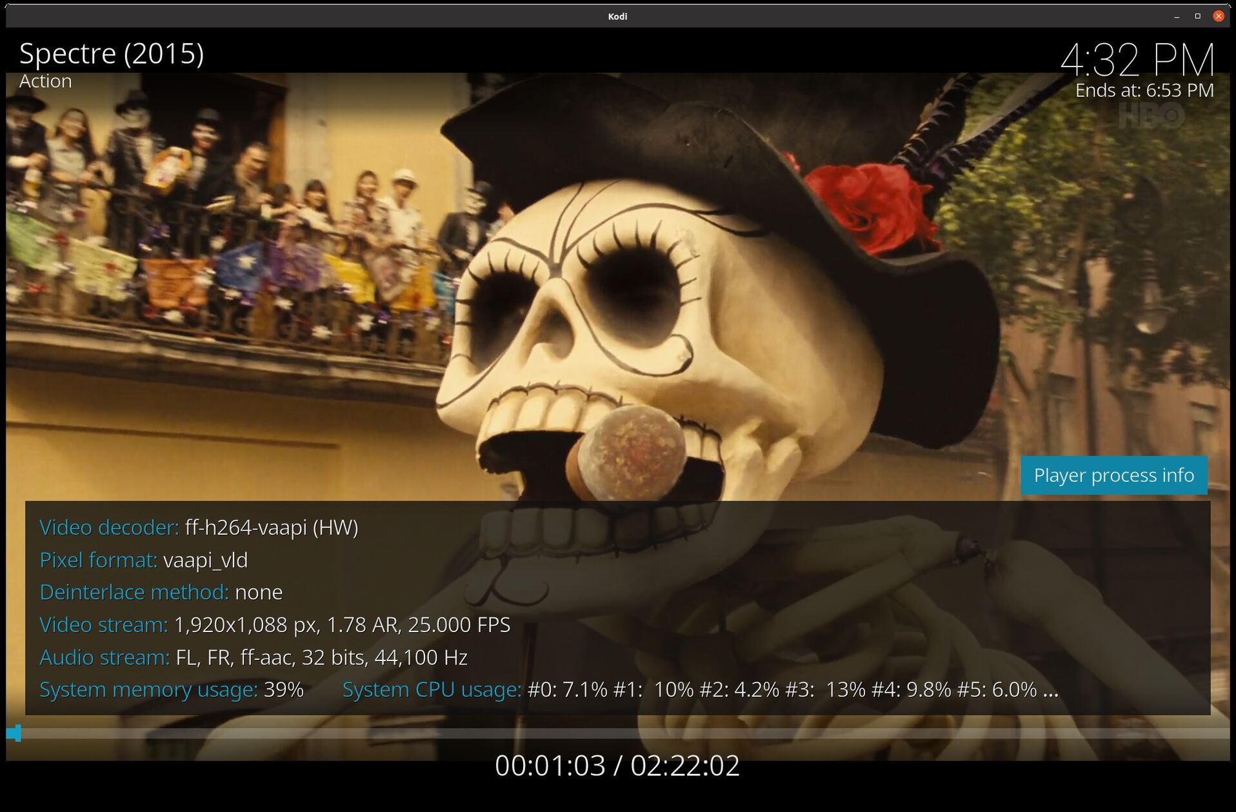Minimize the Kodi window
The width and height of the screenshot is (1236, 812).
[x=1177, y=16]
